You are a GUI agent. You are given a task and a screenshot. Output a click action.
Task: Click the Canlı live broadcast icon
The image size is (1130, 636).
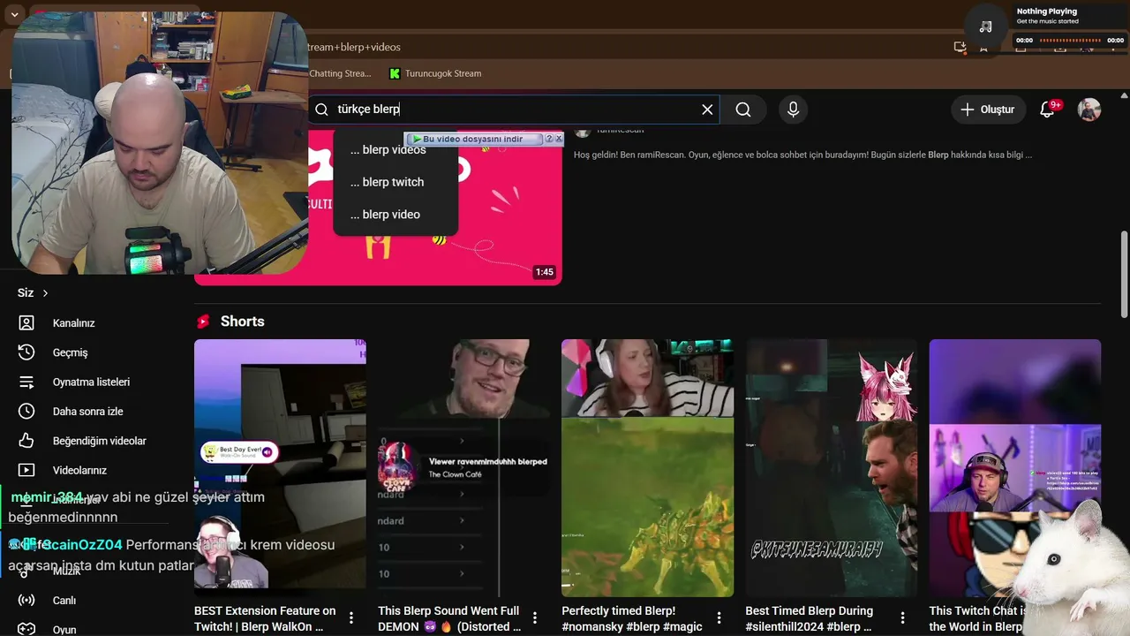click(x=26, y=601)
